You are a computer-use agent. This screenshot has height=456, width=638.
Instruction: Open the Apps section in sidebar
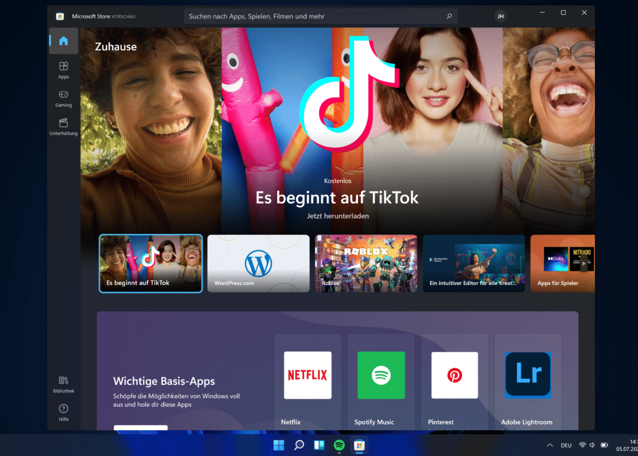[63, 70]
